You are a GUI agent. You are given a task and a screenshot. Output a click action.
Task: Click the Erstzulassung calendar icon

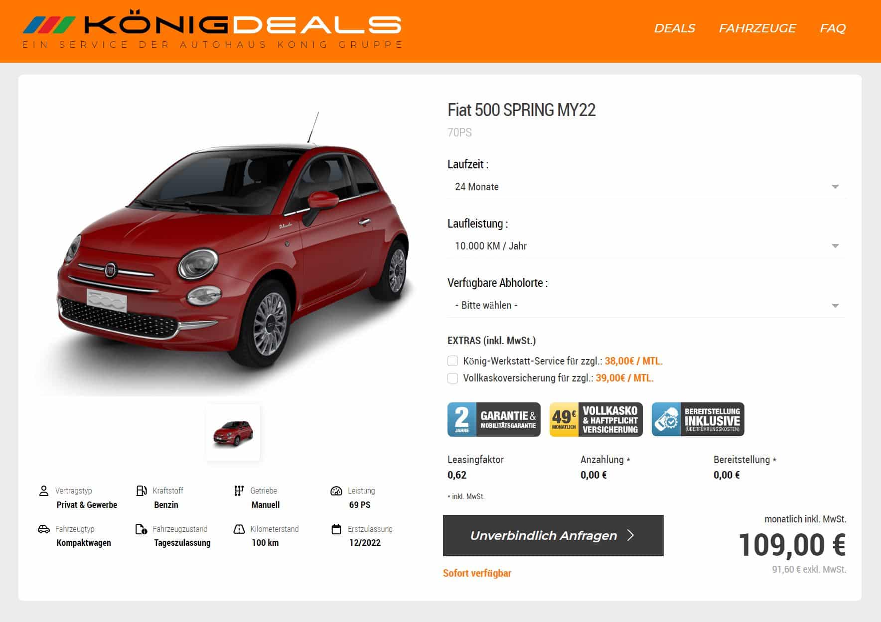pyautogui.click(x=336, y=529)
